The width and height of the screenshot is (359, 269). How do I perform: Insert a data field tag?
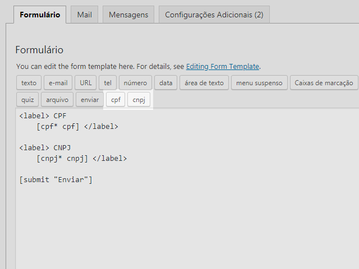(166, 82)
